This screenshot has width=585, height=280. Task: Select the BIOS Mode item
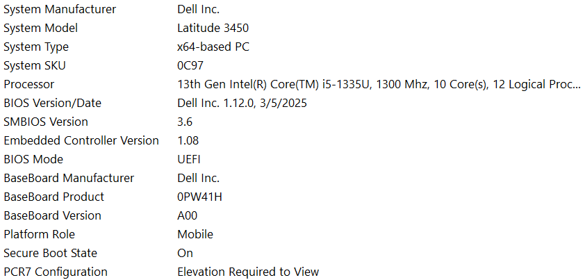[x=33, y=160]
